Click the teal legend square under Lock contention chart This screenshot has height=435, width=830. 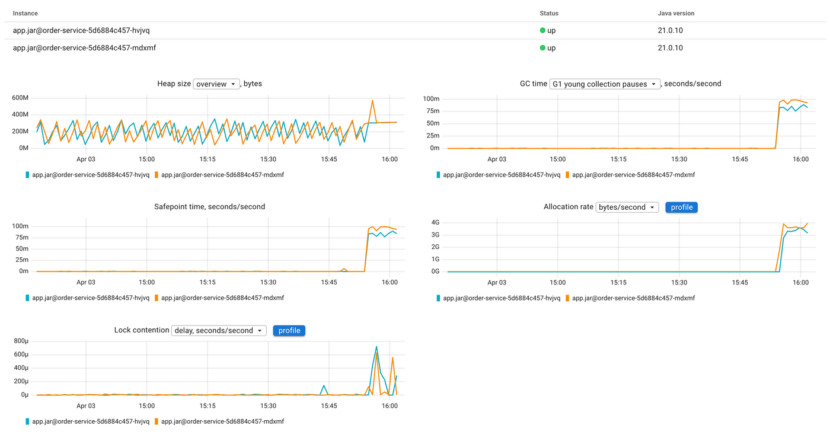[x=26, y=421]
